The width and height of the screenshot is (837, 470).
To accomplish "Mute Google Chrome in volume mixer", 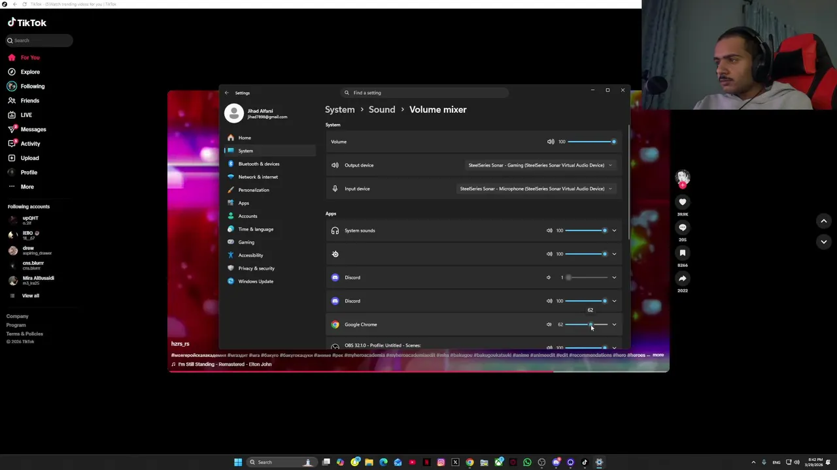I will 549,324.
